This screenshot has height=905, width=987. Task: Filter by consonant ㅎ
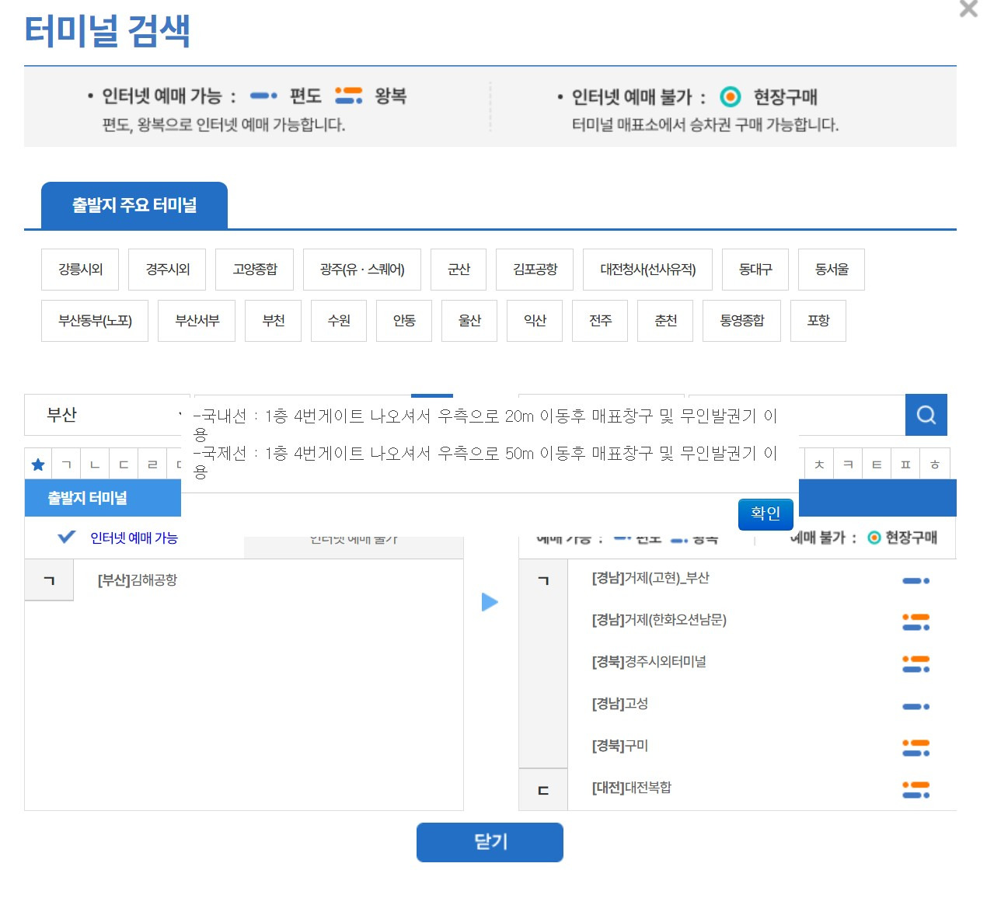(935, 465)
